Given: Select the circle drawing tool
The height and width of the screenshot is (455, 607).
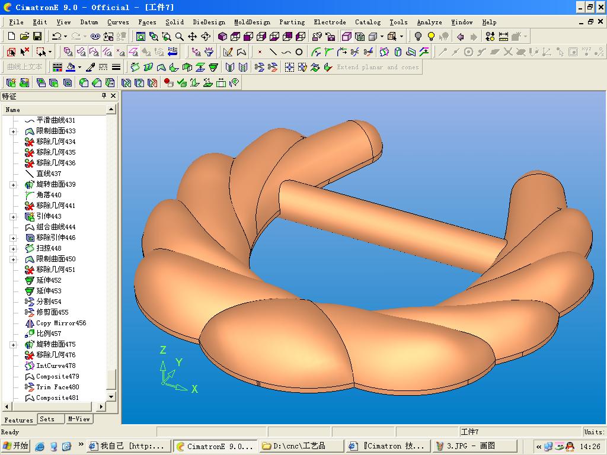Looking at the screenshot, I should pos(299,52).
